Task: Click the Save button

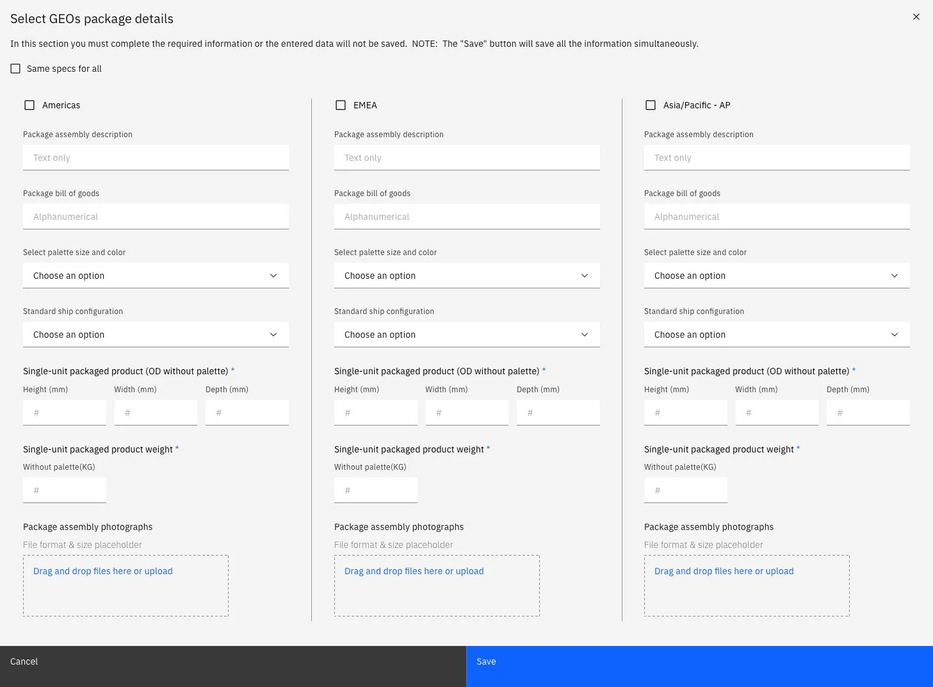Action: (x=699, y=666)
